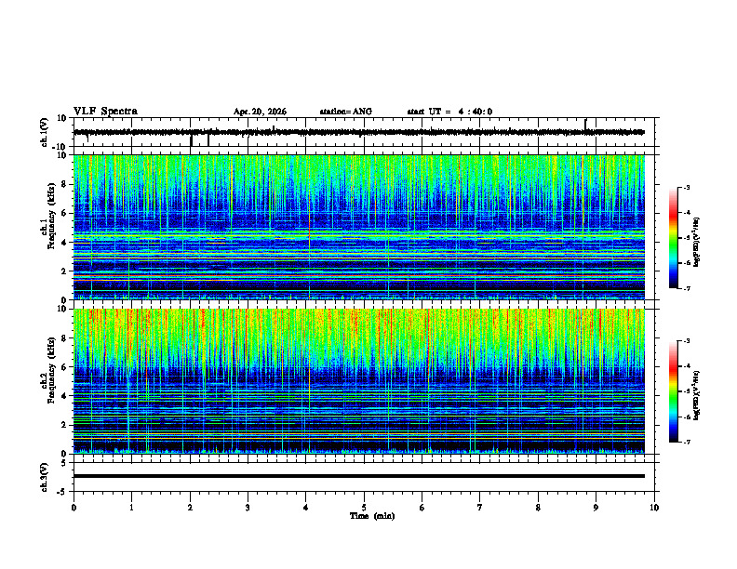Click the large negative spike in ch.1 waveform near 2 min
737x569 pixels.
tap(191, 140)
